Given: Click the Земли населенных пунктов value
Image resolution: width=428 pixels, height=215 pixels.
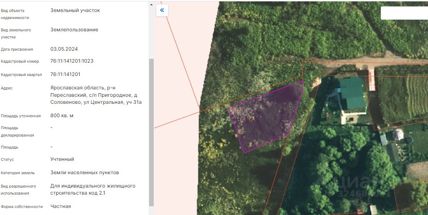Looking at the screenshot, I should tap(85, 173).
